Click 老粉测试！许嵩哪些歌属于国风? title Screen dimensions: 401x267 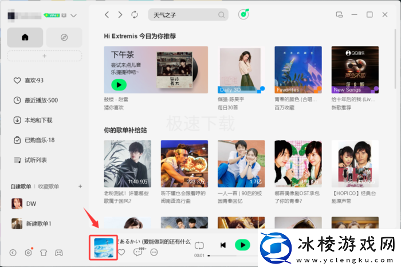[127, 197]
